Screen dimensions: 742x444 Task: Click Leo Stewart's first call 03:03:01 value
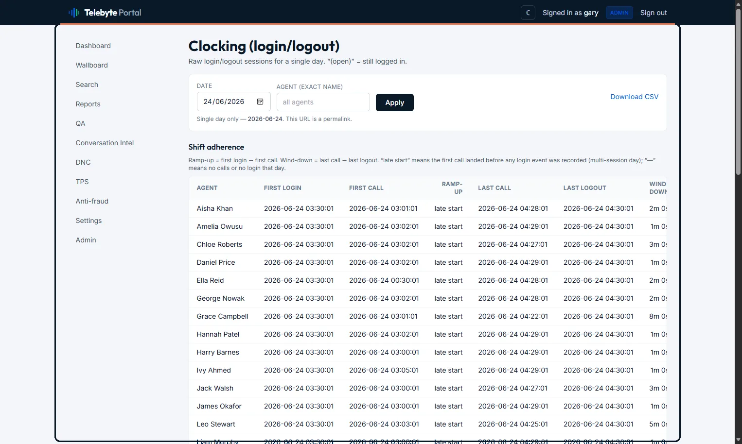click(384, 424)
